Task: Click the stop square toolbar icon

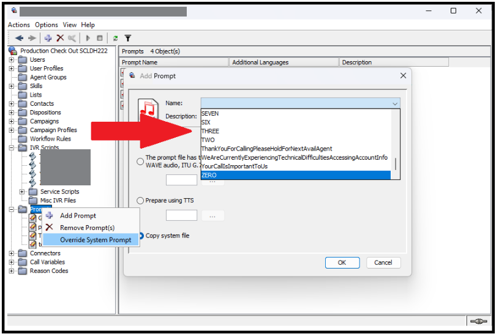Action: pyautogui.click(x=100, y=38)
